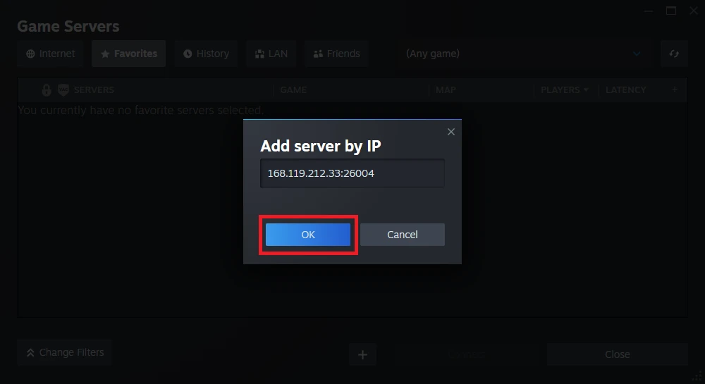Sort by the GAME column header
Viewport: 705px width, 384px height.
[293, 89]
